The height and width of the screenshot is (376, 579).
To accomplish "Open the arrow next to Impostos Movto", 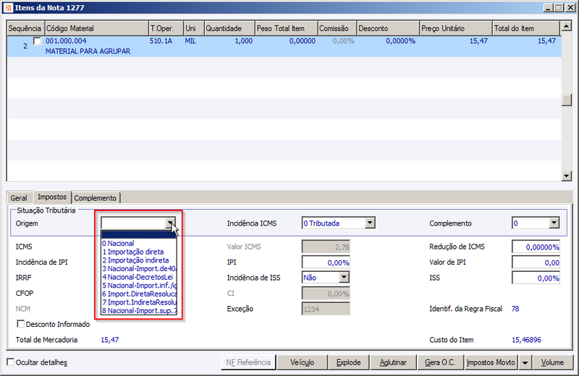I will point(525,363).
